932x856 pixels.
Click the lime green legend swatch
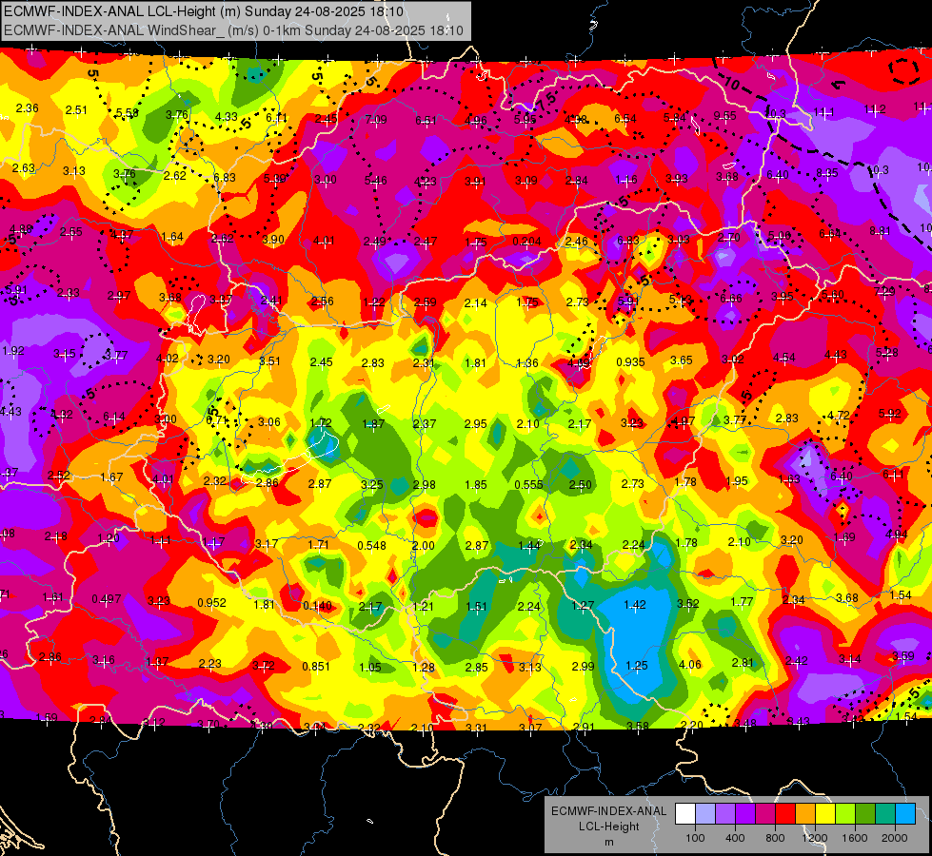[845, 814]
